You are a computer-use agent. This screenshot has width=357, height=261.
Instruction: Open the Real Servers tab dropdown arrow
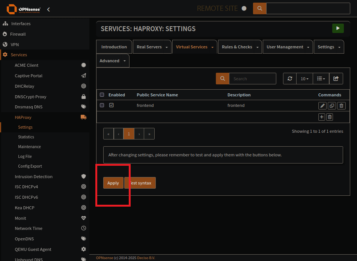167,47
